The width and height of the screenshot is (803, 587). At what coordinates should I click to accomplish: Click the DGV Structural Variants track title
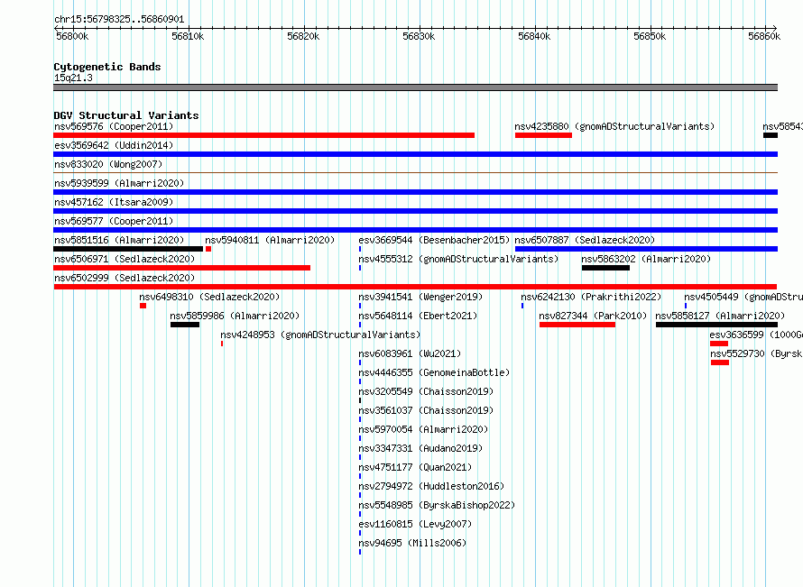126,115
